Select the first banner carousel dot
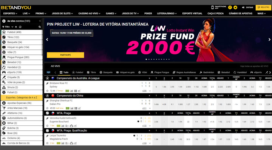The width and height of the screenshot is (272, 150). pyautogui.click(x=146, y=59)
